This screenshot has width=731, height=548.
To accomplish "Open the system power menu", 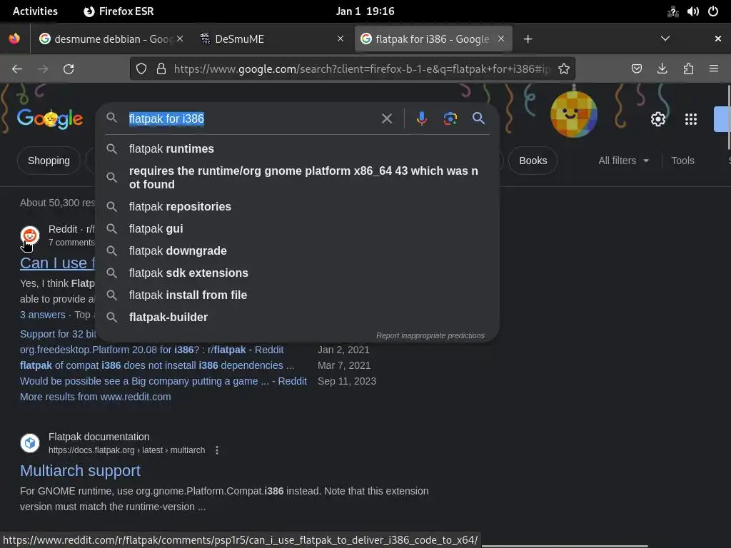I will [713, 11].
